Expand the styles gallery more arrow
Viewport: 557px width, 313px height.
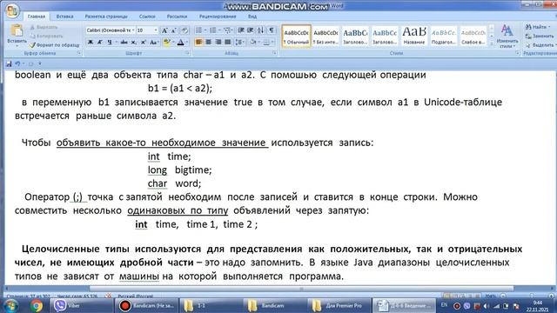pos(492,44)
